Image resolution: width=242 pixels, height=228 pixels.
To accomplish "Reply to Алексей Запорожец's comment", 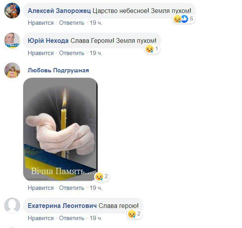I will pos(72,23).
